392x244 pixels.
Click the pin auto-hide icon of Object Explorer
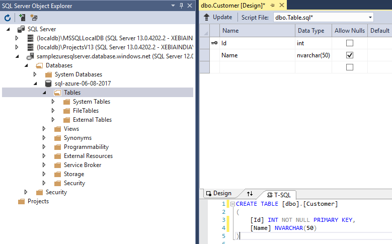[x=182, y=6]
